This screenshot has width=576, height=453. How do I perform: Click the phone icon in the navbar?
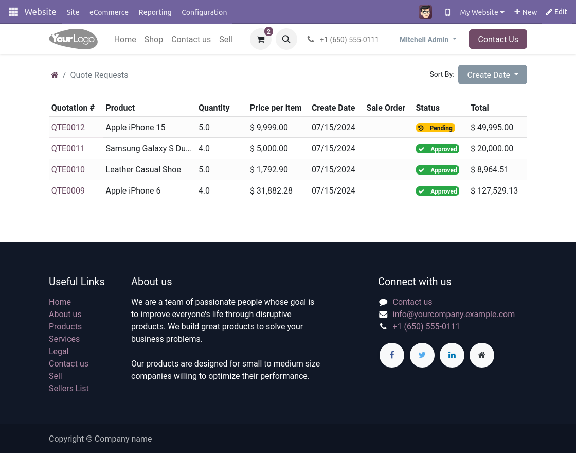pyautogui.click(x=311, y=39)
